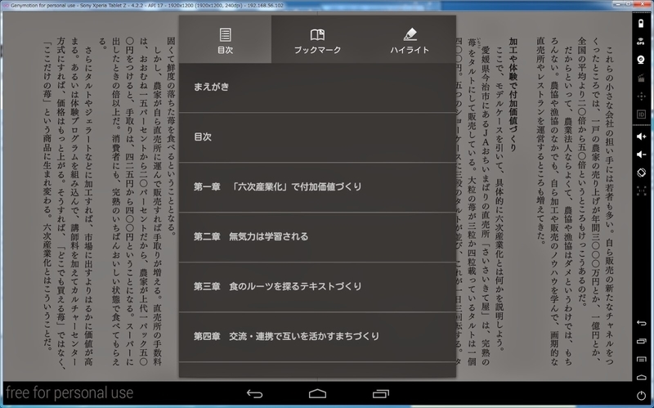The image size is (654, 408).
Task: Click the Genymotion sidebar menu icon
Action: 641,359
